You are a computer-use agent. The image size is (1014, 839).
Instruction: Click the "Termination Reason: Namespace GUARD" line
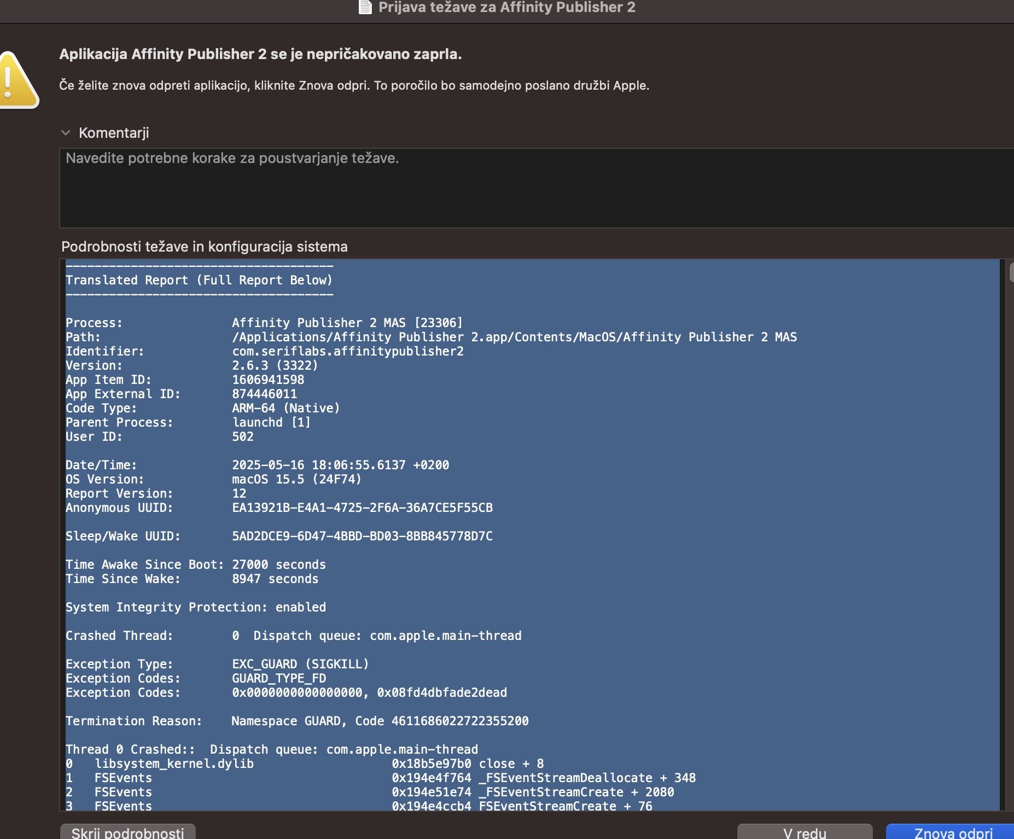(297, 721)
